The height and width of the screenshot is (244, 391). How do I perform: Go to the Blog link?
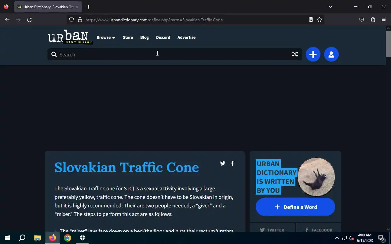click(144, 37)
